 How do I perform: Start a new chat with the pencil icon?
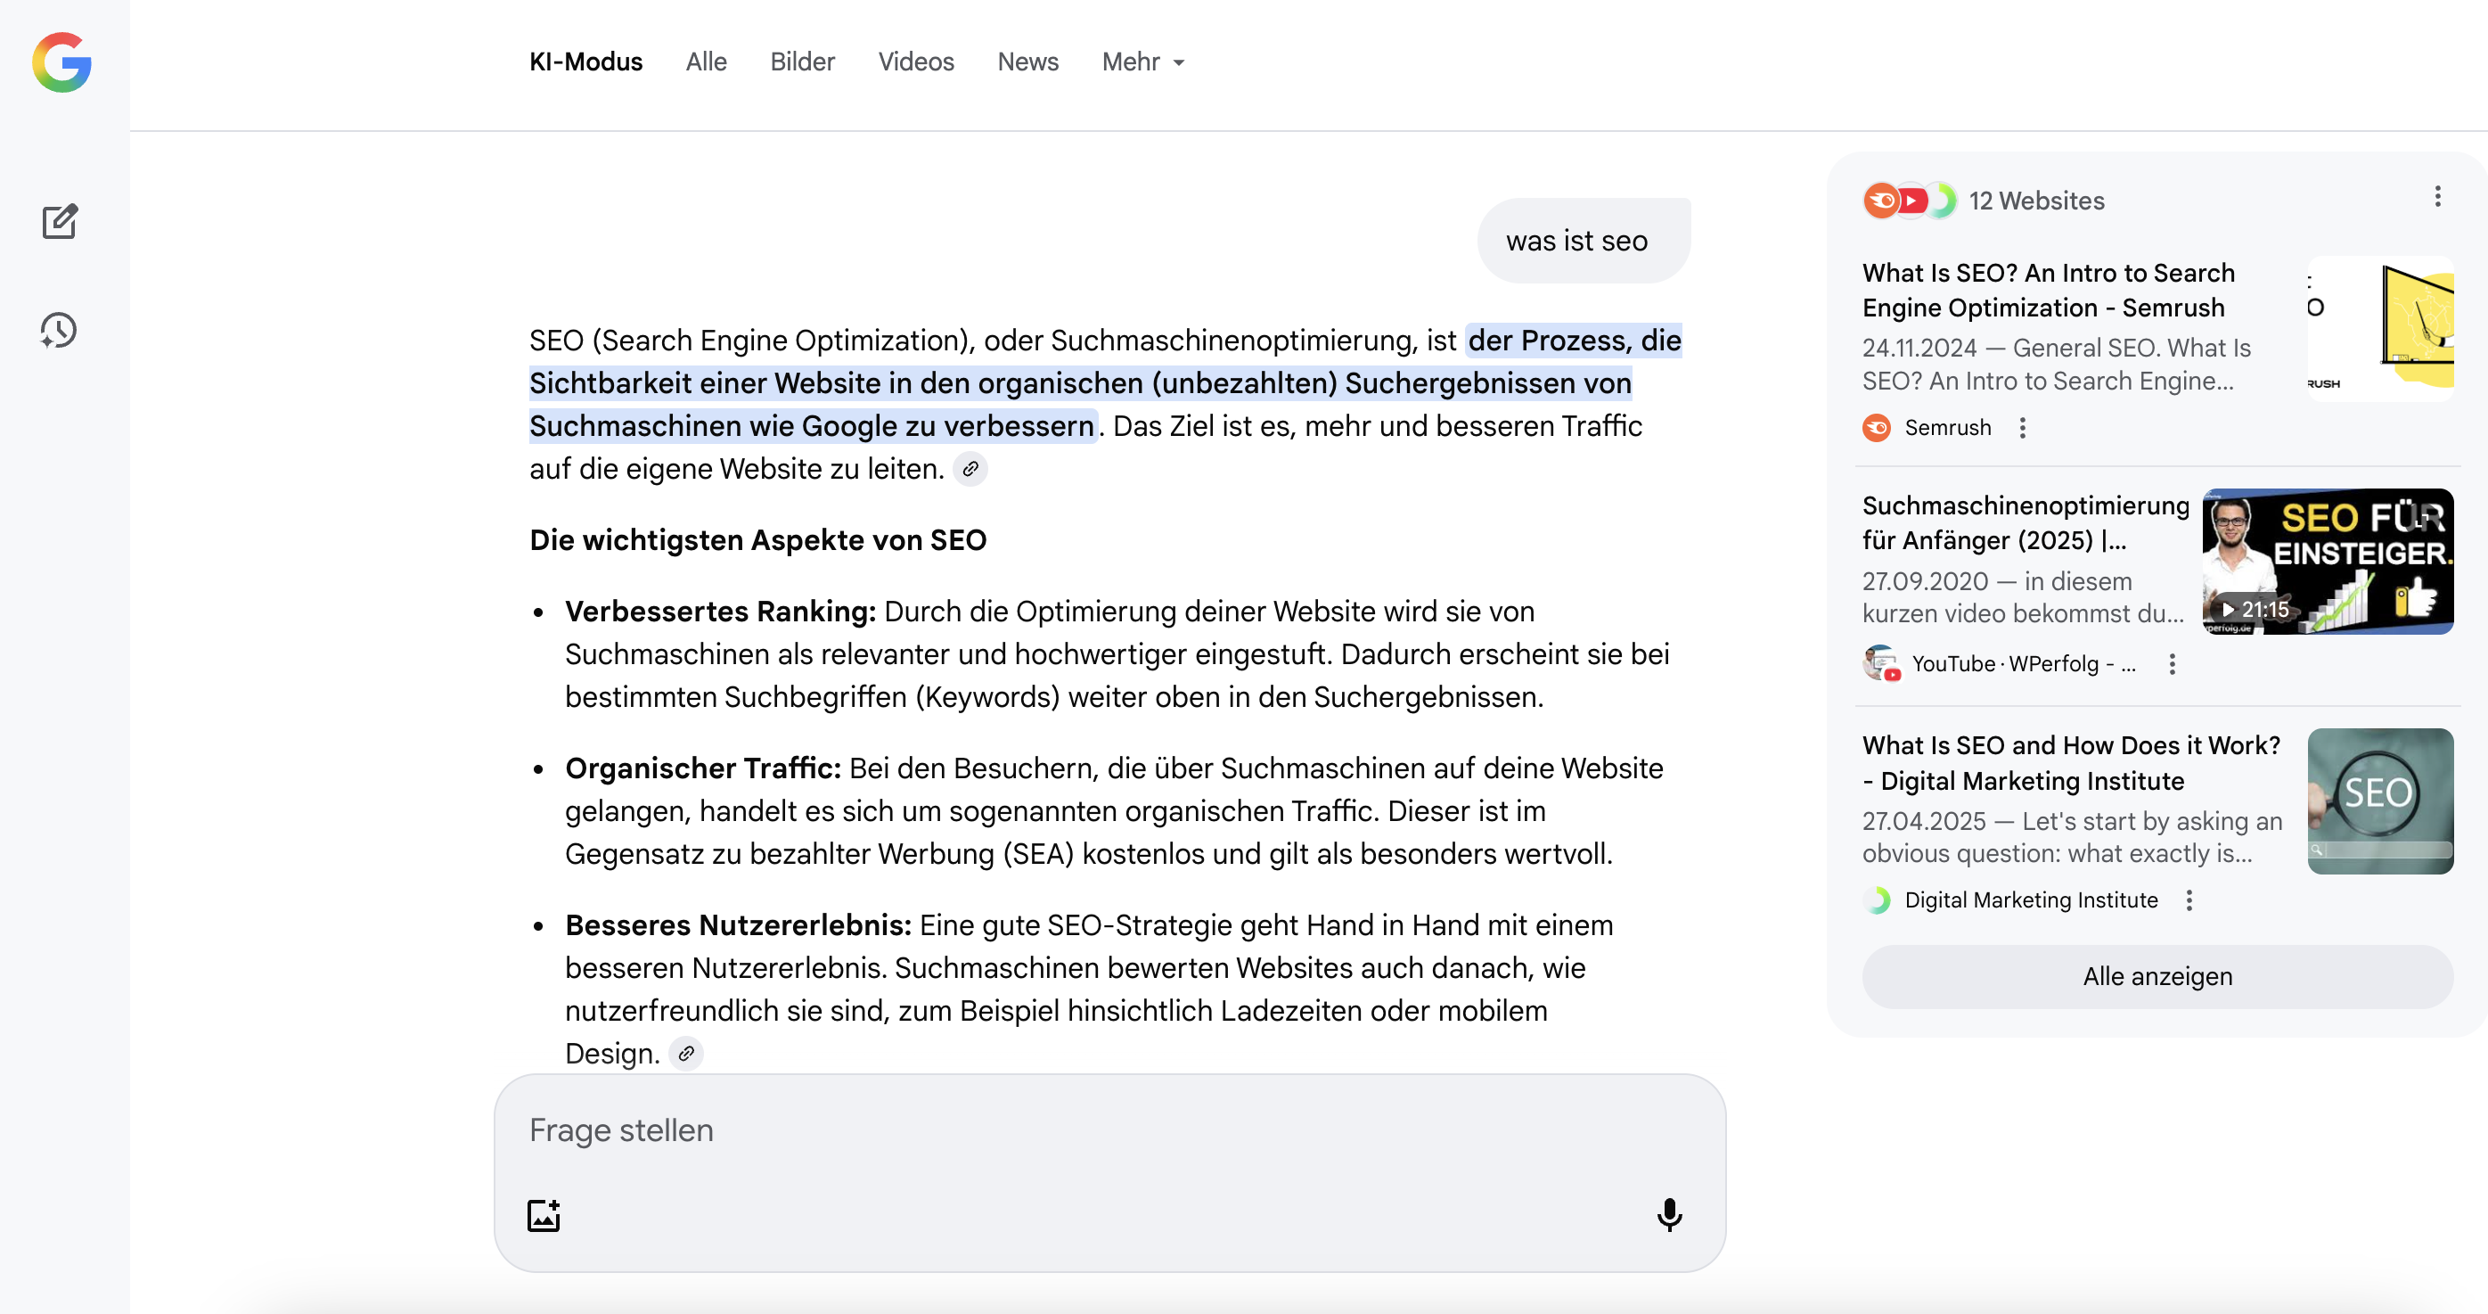59,222
